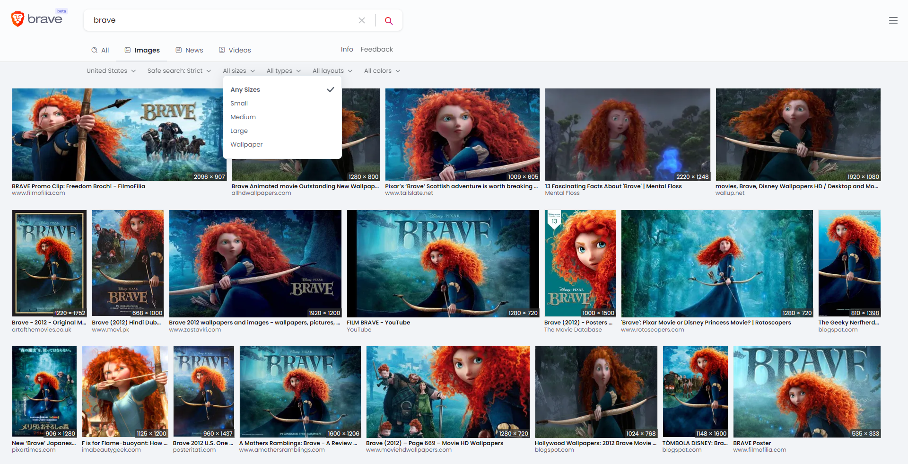Click 'BRAVE Poster' title text
Image resolution: width=908 pixels, height=464 pixels.
[x=752, y=443]
